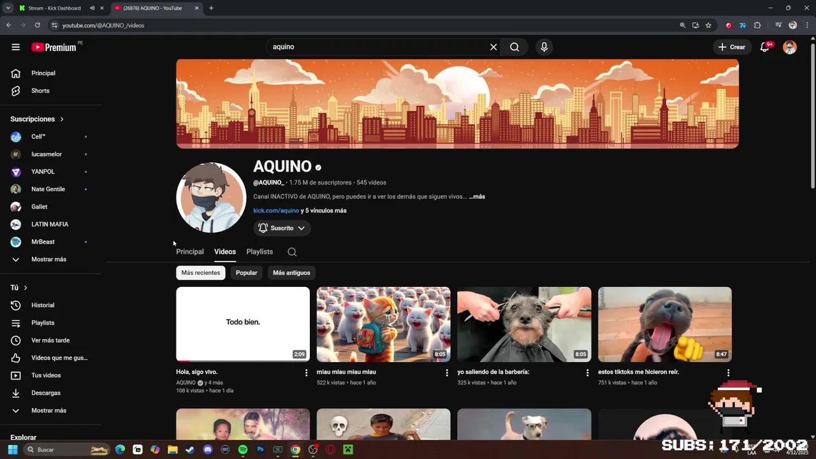Viewport: 816px width, 459px height.
Task: Open the Suscrito notification dropdown
Action: [x=282, y=228]
